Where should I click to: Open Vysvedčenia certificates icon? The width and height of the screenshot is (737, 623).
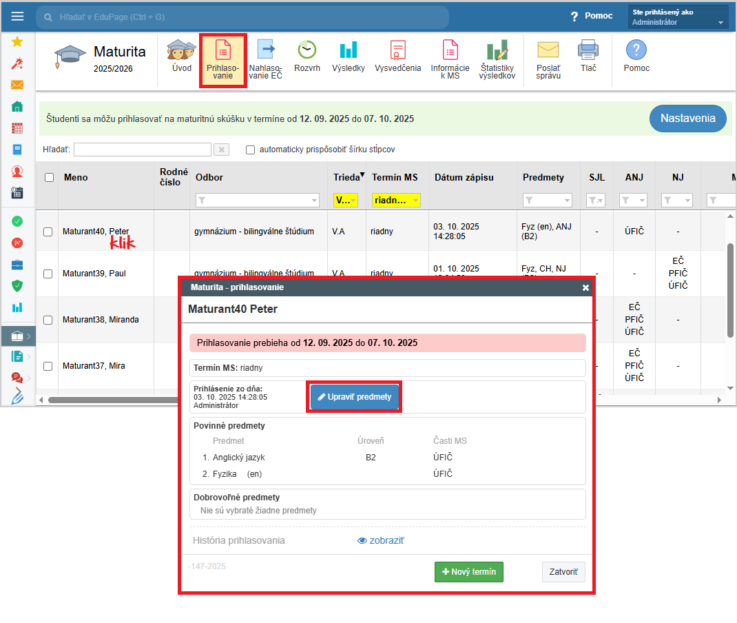coord(397,50)
